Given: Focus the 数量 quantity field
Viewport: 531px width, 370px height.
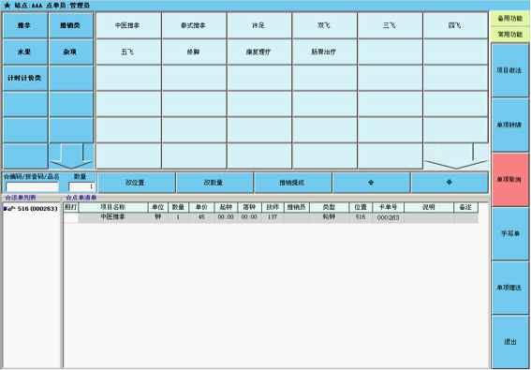Looking at the screenshot, I should 82,186.
